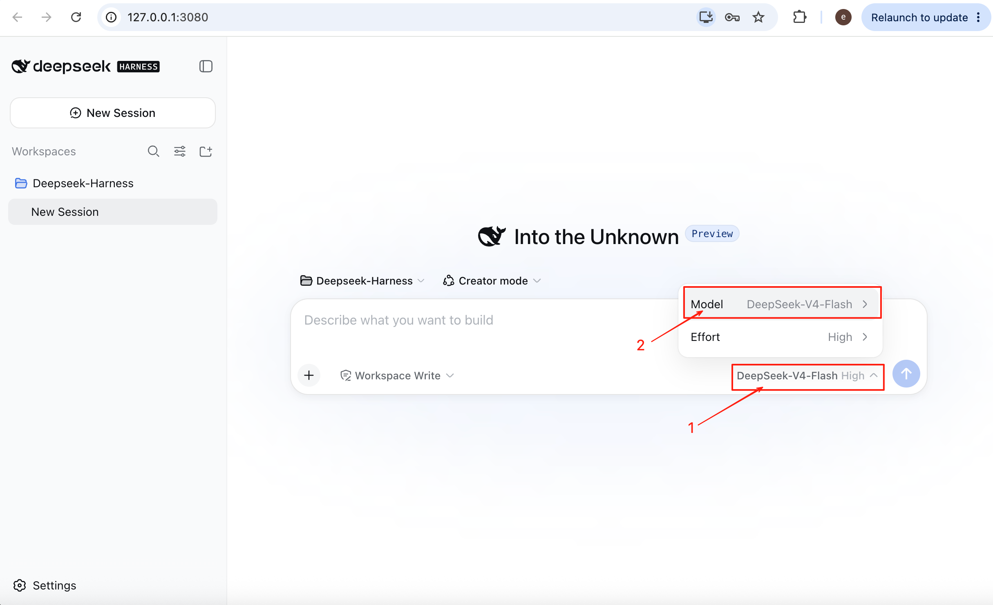This screenshot has width=993, height=605.
Task: Send the prompt with arrow button
Action: point(906,374)
